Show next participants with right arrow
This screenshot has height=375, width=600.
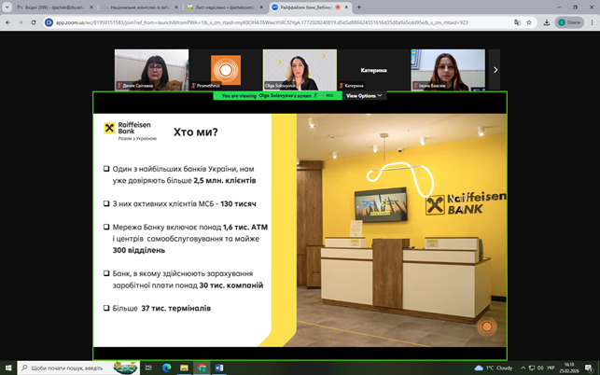495,70
